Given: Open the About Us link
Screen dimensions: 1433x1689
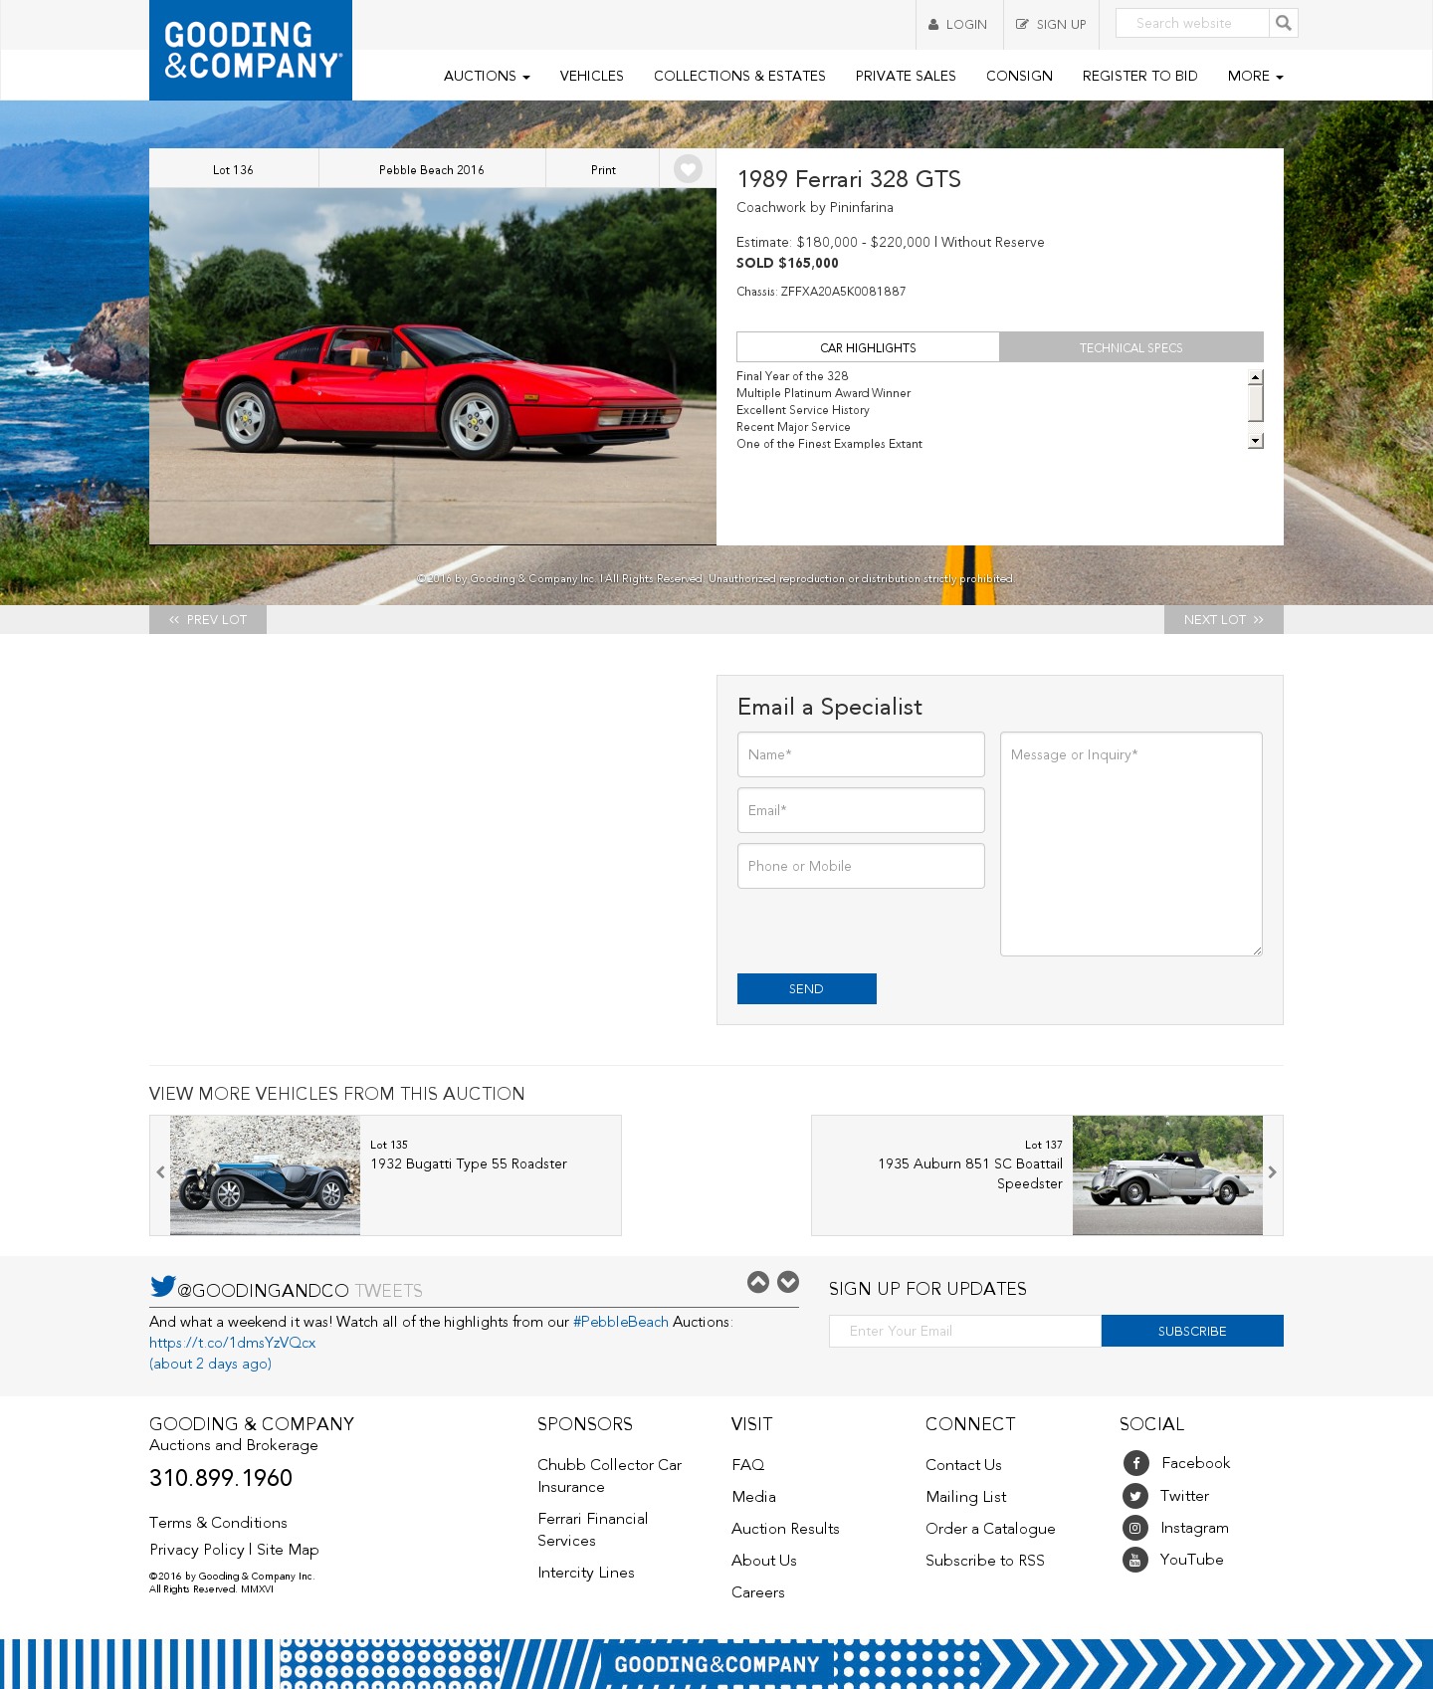Looking at the screenshot, I should point(764,1561).
